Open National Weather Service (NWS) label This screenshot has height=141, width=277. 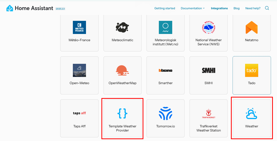tap(209, 42)
